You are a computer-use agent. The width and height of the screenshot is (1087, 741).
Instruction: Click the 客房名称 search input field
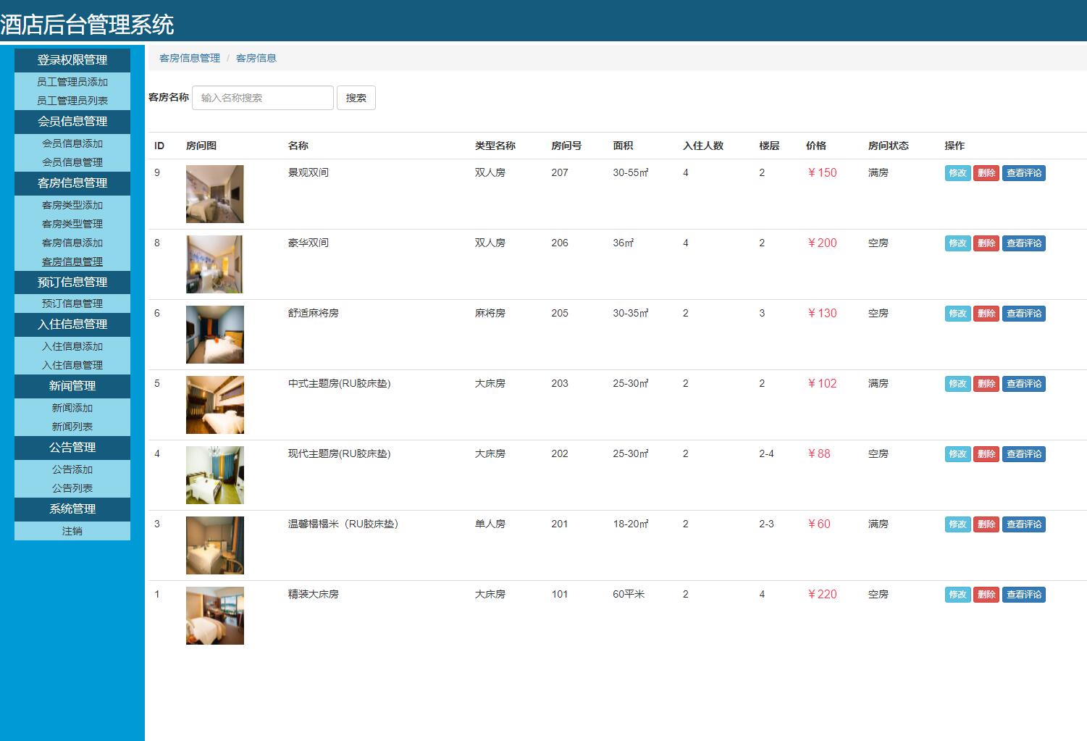(262, 98)
